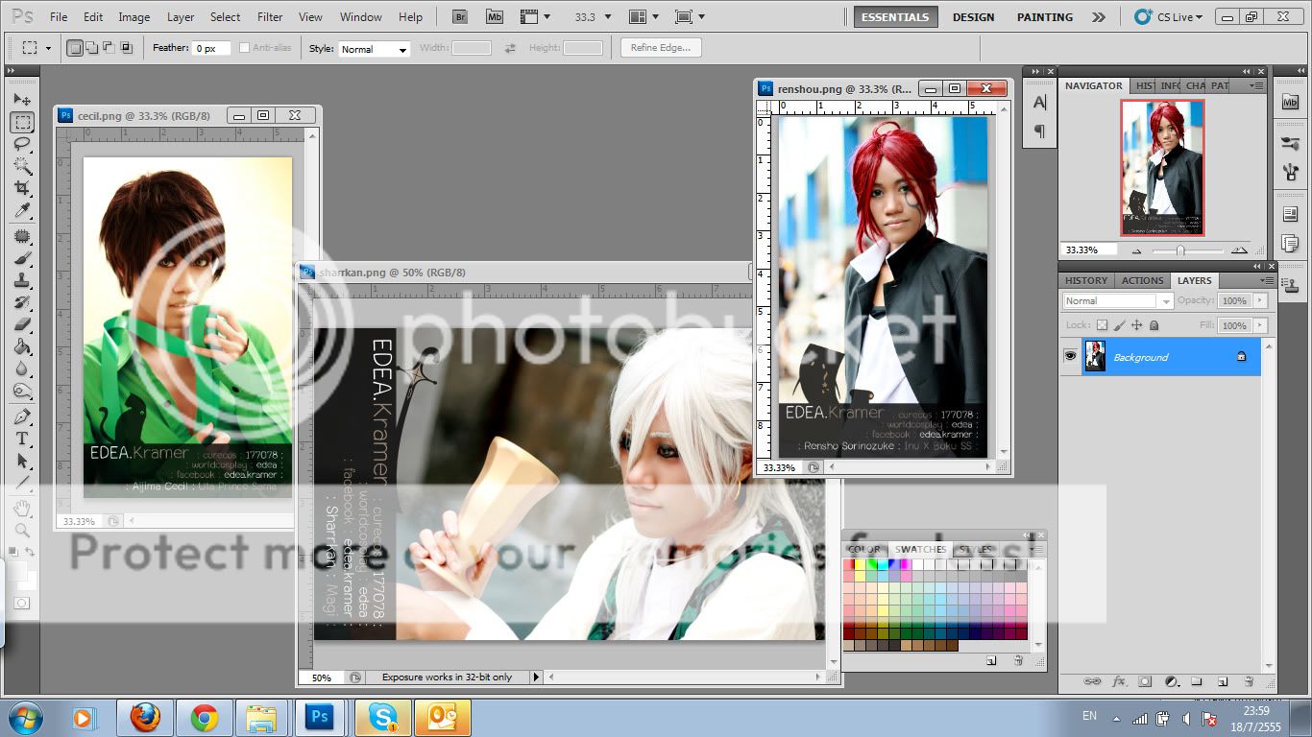Select the Eyedropper tool
The image size is (1312, 737).
22,210
